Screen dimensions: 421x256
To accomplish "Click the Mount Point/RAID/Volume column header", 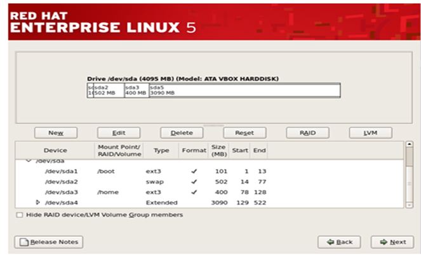I will (x=119, y=151).
